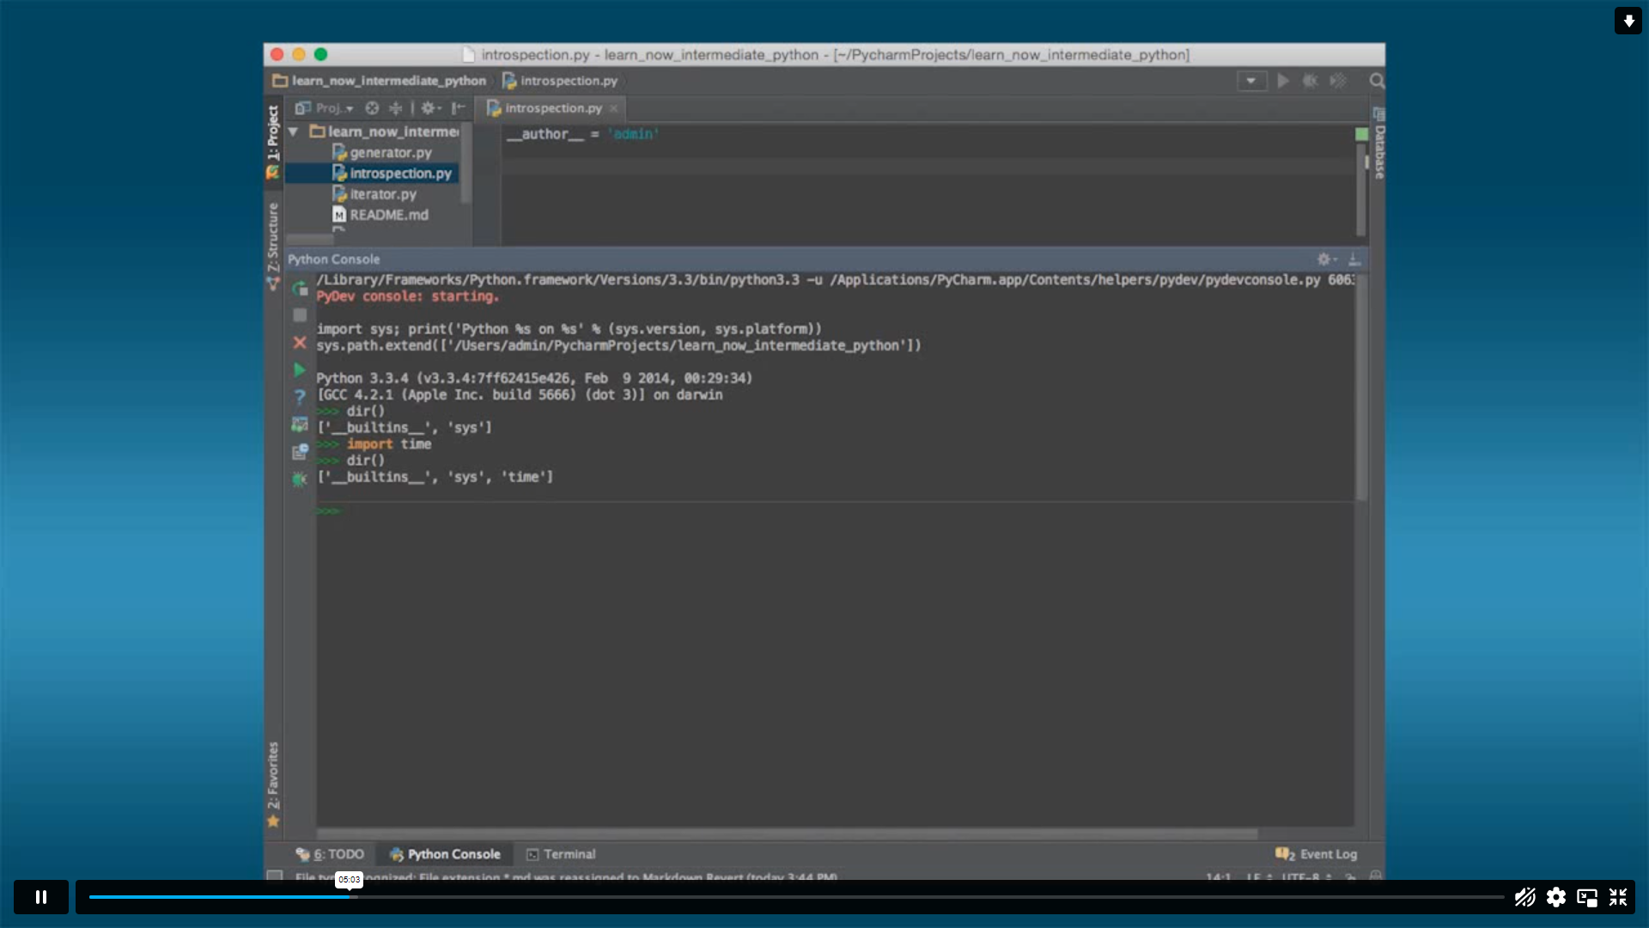This screenshot has width=1649, height=928.
Task: Select generator.py file in project tree
Action: [390, 152]
